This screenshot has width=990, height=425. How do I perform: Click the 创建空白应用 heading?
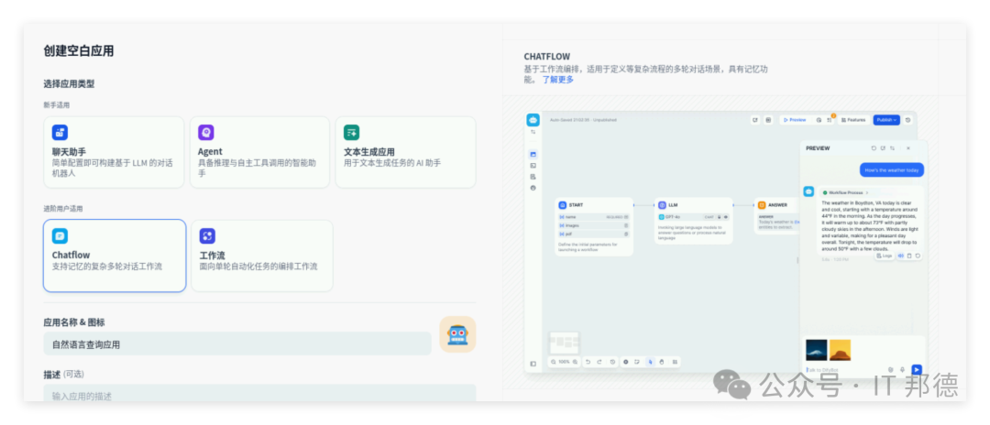point(79,51)
